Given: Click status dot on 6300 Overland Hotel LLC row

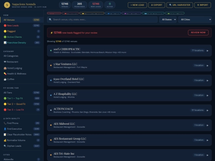Looking at the screenshot, I should 51,80.
